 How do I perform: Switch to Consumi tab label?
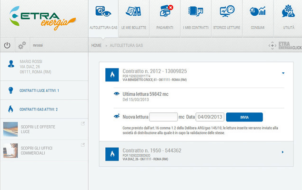point(258,28)
